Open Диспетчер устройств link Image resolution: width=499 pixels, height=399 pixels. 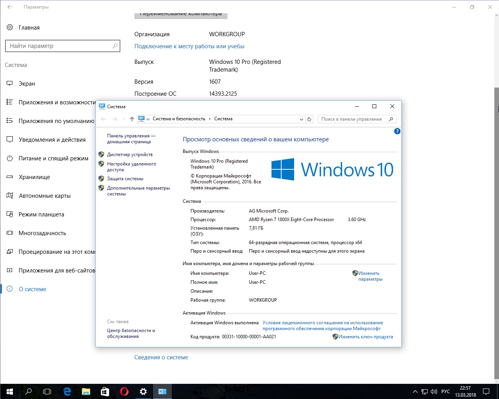coord(130,155)
